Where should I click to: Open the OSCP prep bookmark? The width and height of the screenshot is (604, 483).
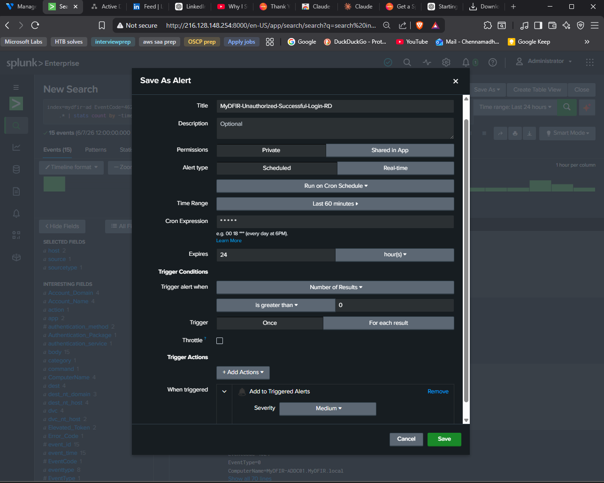202,42
